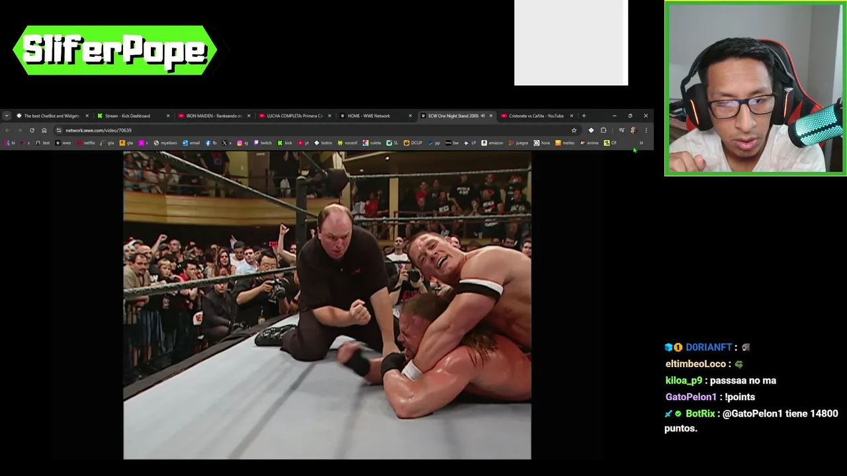Screen dimensions: 847x476
Task: Click the BotRix chat message about points
Action: point(751,420)
